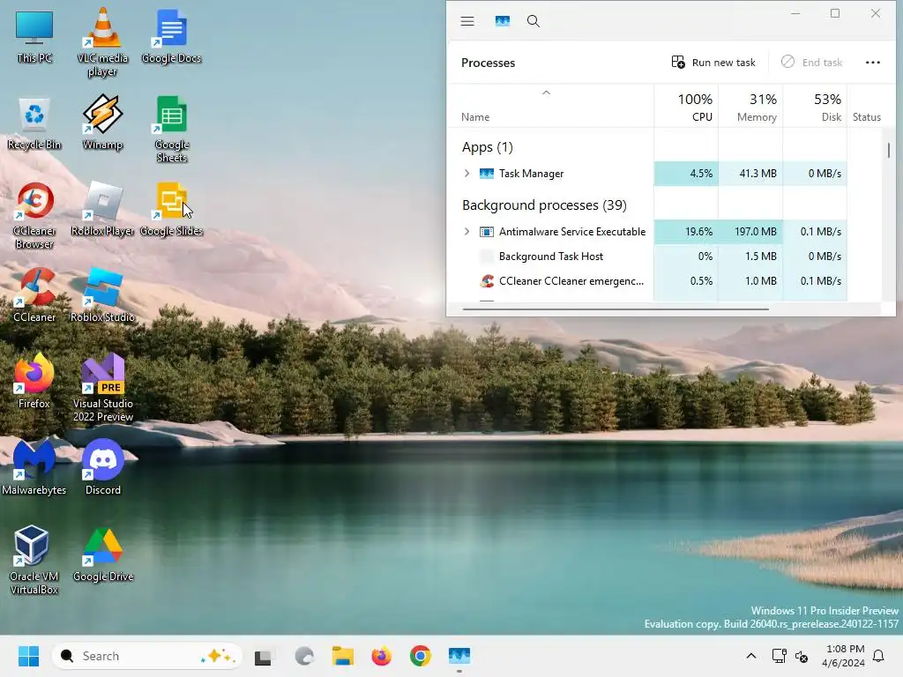The width and height of the screenshot is (903, 677).
Task: Open Task Manager hamburger navigation menu
Action: click(467, 21)
